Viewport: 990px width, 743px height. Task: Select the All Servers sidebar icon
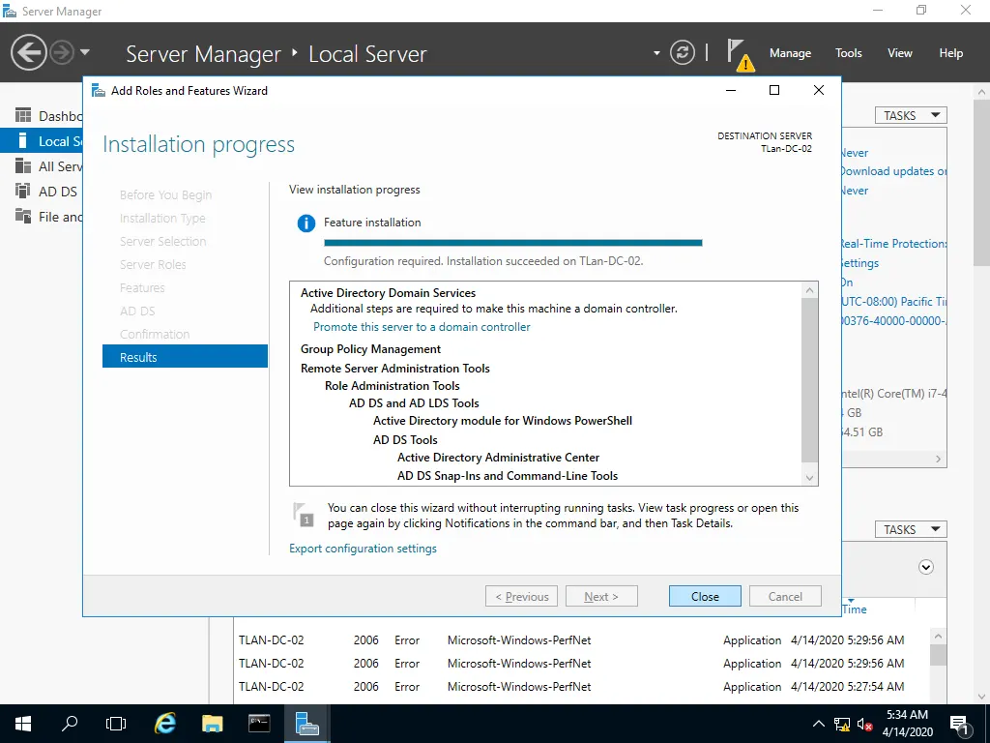coord(23,166)
